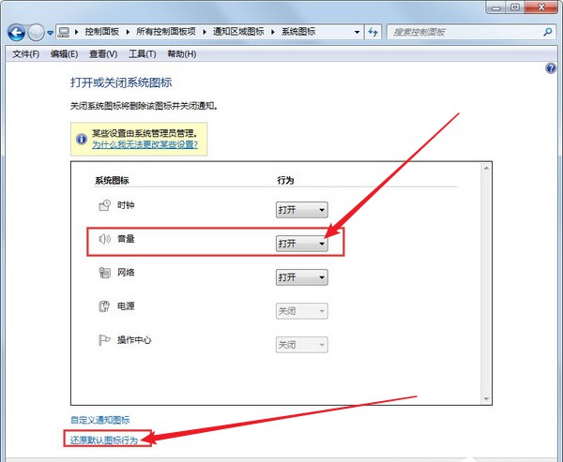
Task: Click the power system icon
Action: 105,307
